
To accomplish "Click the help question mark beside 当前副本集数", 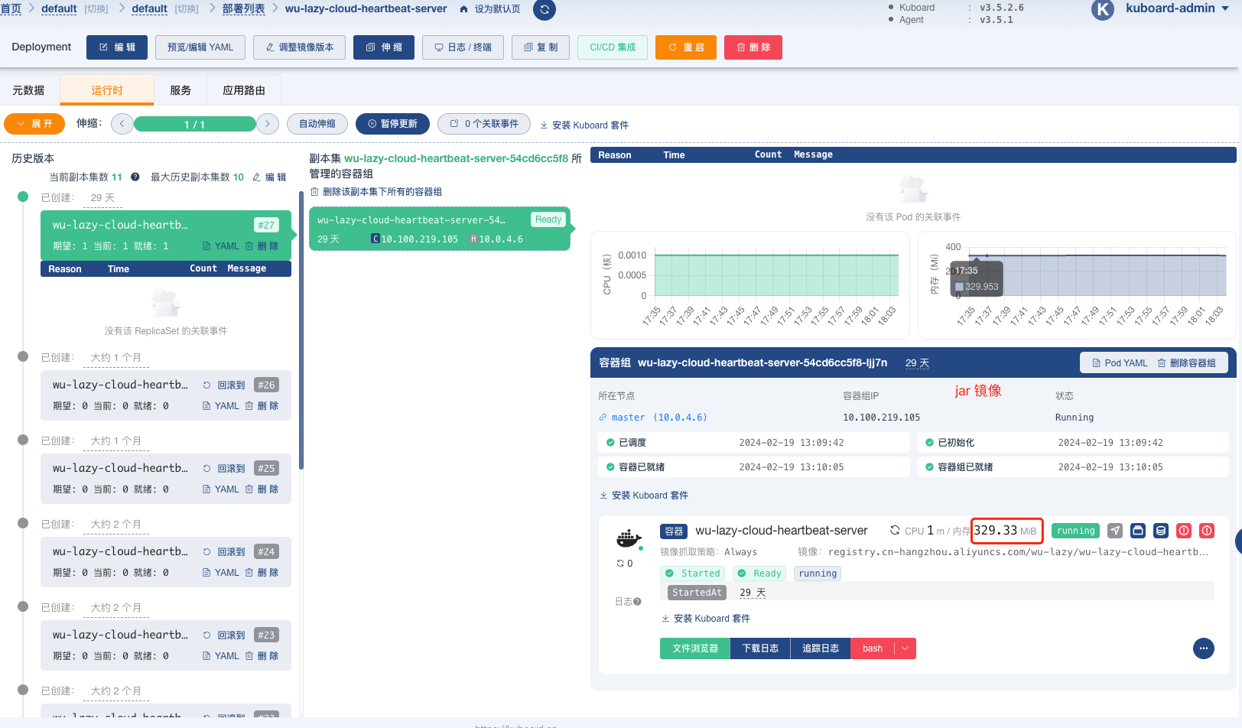I will coord(135,177).
